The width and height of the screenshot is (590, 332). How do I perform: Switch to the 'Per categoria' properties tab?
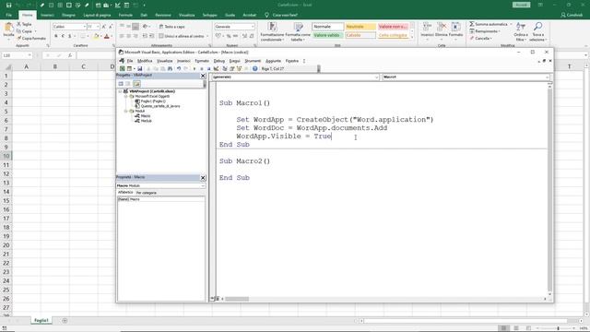coord(146,193)
